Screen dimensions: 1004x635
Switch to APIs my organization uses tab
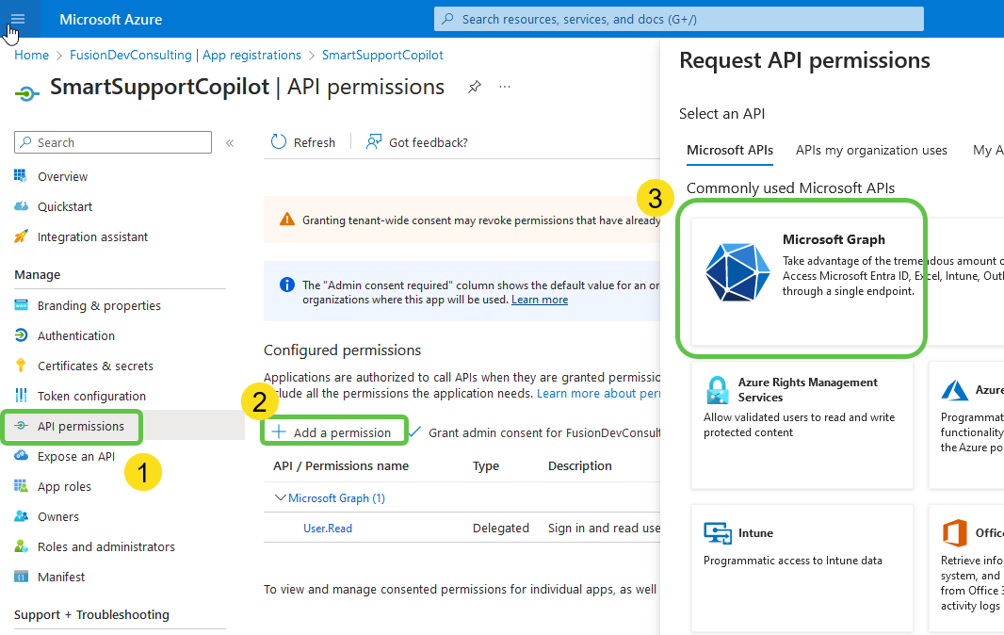coord(871,150)
